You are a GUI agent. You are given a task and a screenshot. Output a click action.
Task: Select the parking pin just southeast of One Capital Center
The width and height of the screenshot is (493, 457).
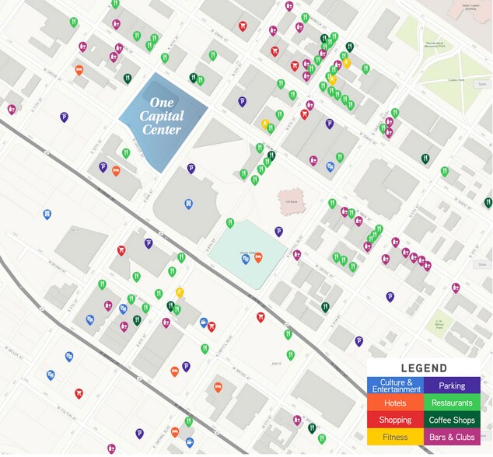pos(191,167)
